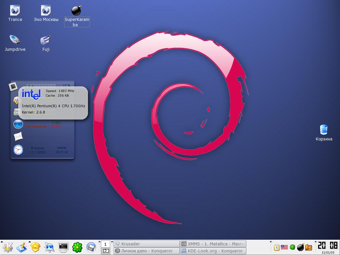Open the KDE K menu
This screenshot has height=255, width=340.
[8, 247]
